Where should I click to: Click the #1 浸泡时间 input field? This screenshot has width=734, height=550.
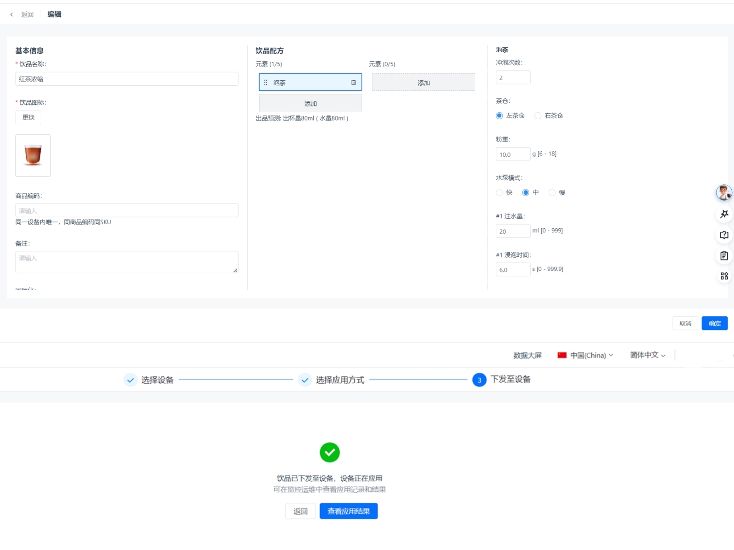tap(513, 269)
